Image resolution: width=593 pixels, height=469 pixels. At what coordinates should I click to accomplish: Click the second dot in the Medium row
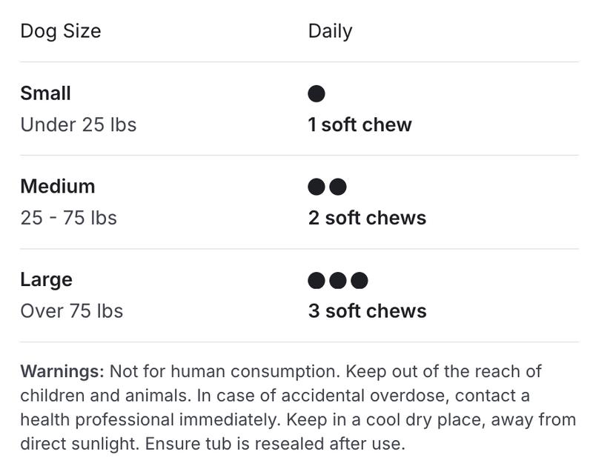tap(338, 187)
